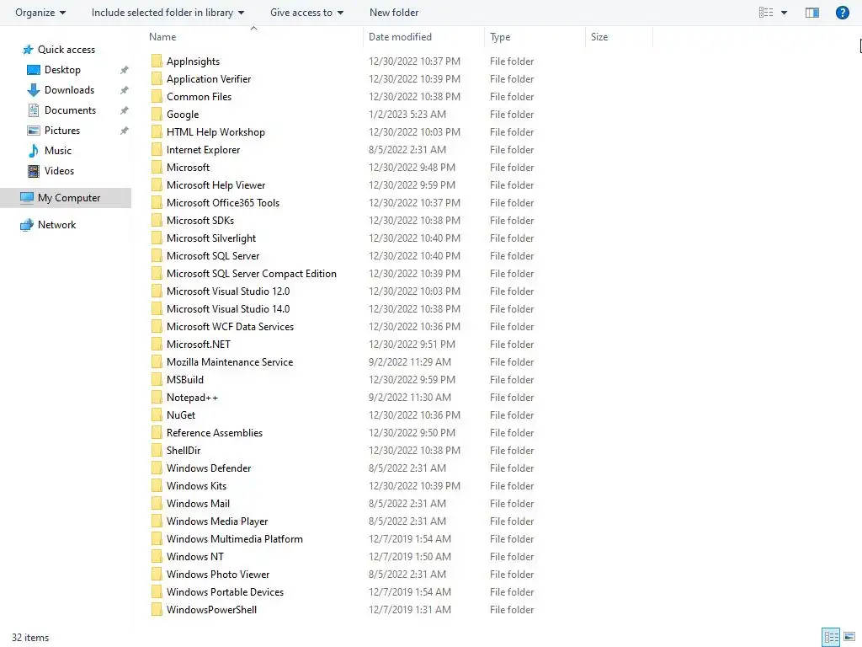The image size is (862, 647).
Task: Click the New folder button
Action: click(394, 12)
